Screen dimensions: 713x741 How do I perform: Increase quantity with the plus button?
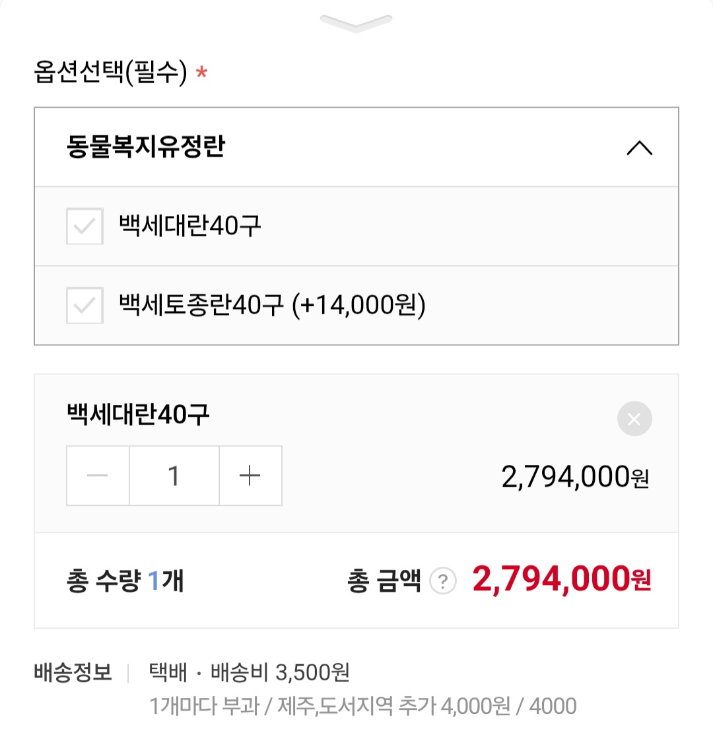point(250,476)
